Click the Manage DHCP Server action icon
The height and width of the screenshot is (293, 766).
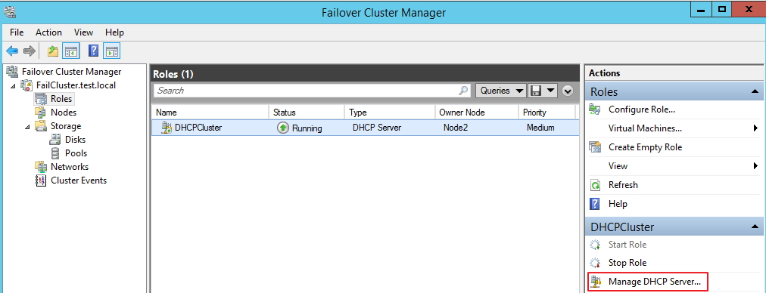pyautogui.click(x=596, y=282)
